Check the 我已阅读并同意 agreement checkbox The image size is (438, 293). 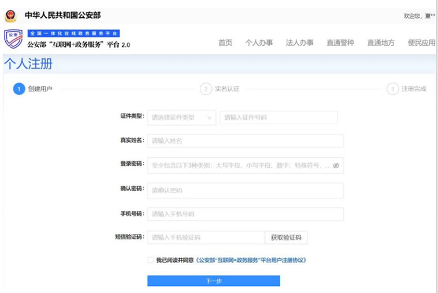pyautogui.click(x=151, y=260)
